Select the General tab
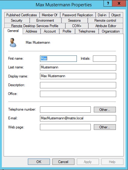 [13, 31]
